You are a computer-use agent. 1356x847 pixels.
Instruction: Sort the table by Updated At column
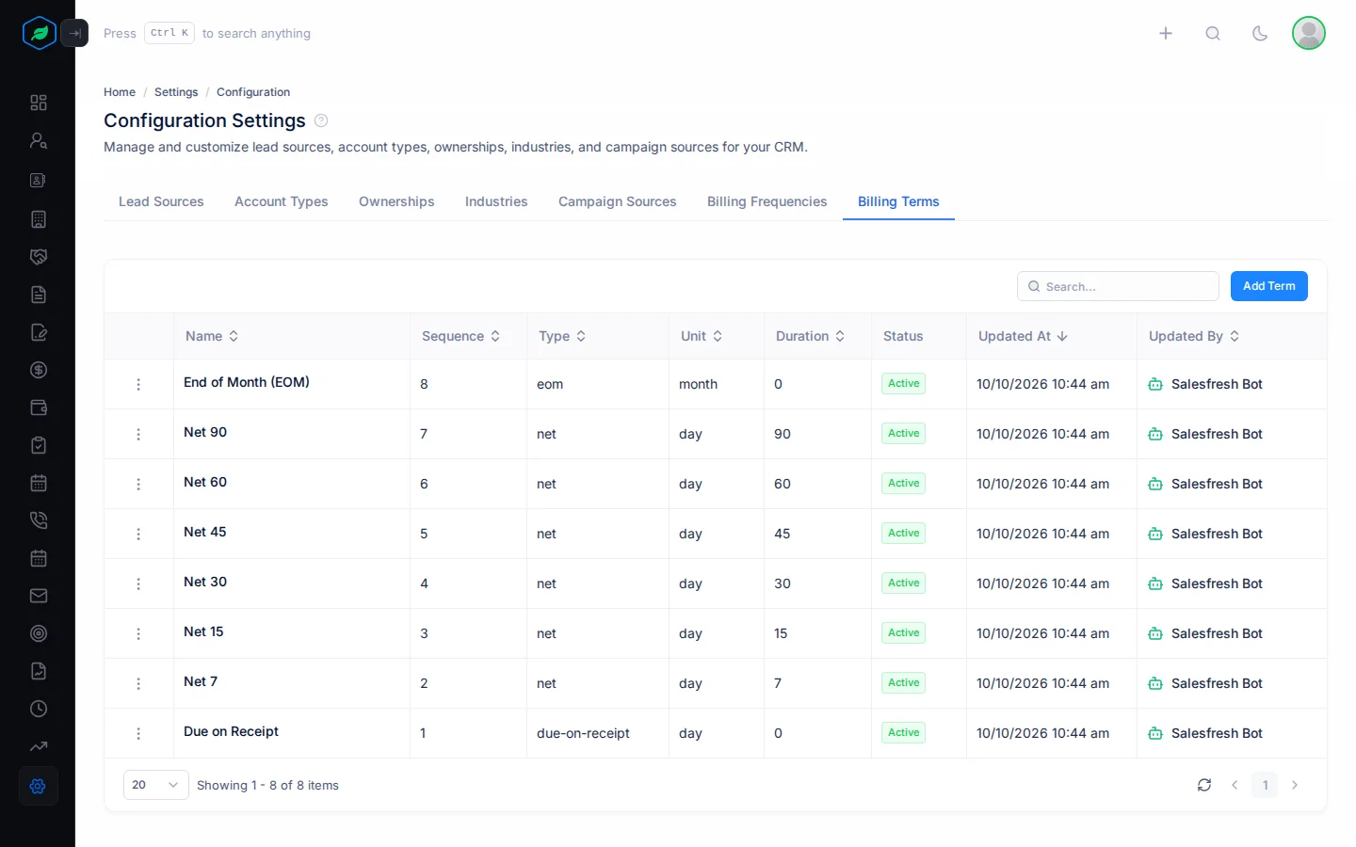(x=1024, y=336)
